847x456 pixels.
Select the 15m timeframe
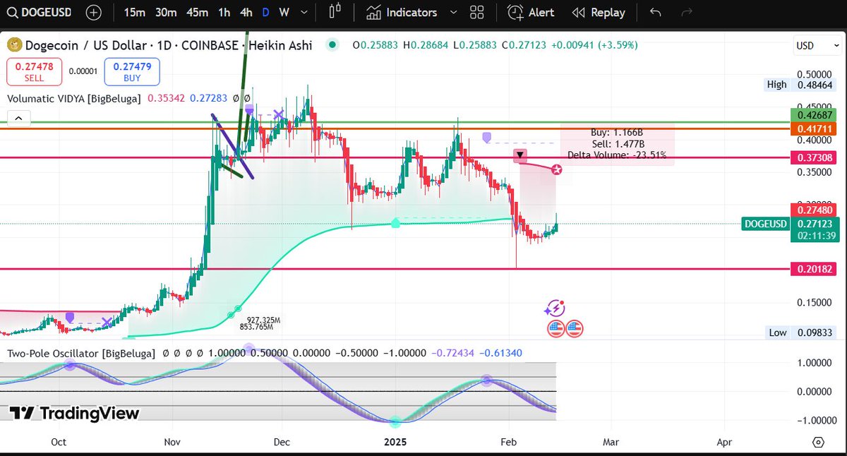tap(134, 13)
